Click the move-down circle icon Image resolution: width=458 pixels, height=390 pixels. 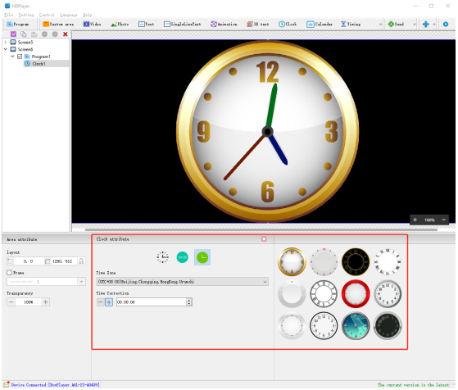pos(55,34)
